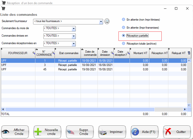This screenshot has width=193, height=139.
Task: Click search icon in Date réception header
Action: (x=128, y=53)
